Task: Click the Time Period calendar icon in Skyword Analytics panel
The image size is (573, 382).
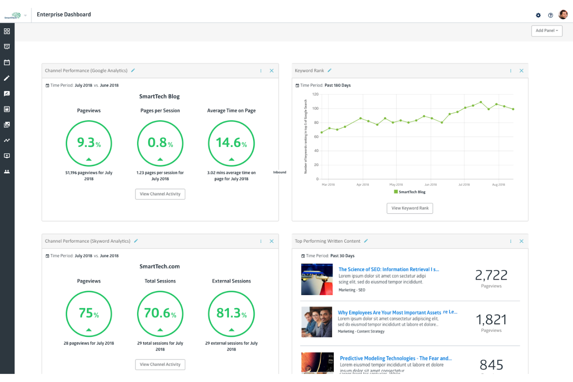Action: tap(47, 256)
